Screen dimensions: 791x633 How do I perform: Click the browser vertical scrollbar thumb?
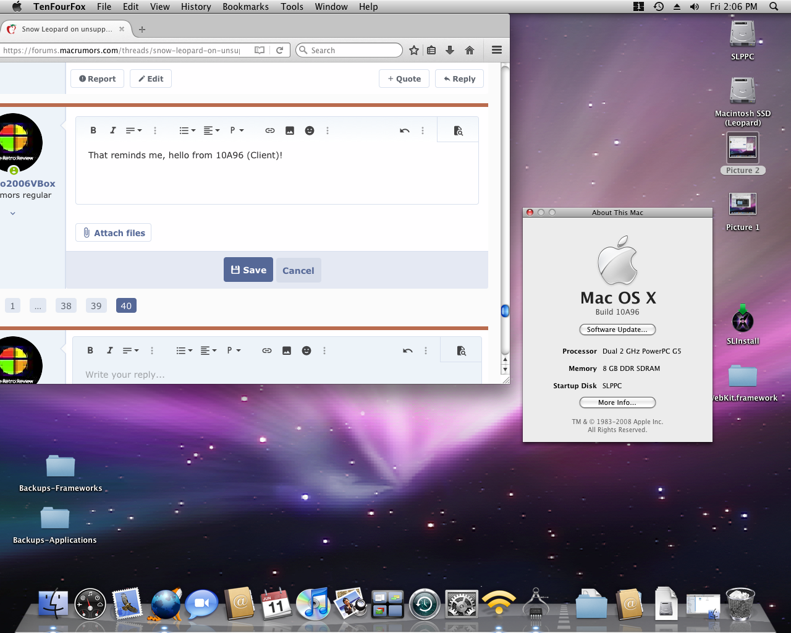505,310
